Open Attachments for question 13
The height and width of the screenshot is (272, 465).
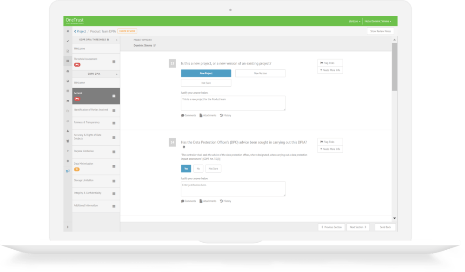[208, 116]
